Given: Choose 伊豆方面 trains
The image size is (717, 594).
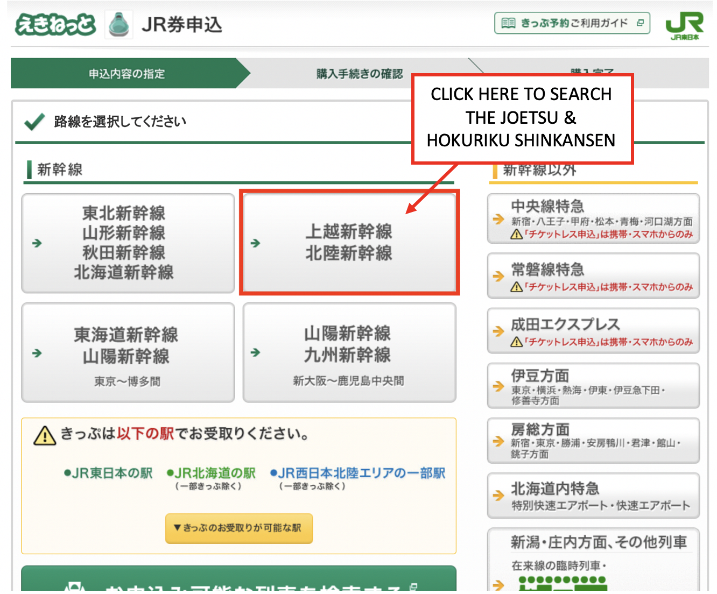Looking at the screenshot, I should pyautogui.click(x=593, y=386).
